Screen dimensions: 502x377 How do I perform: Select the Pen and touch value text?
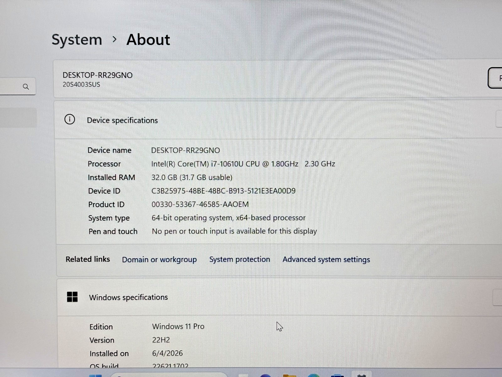click(234, 231)
